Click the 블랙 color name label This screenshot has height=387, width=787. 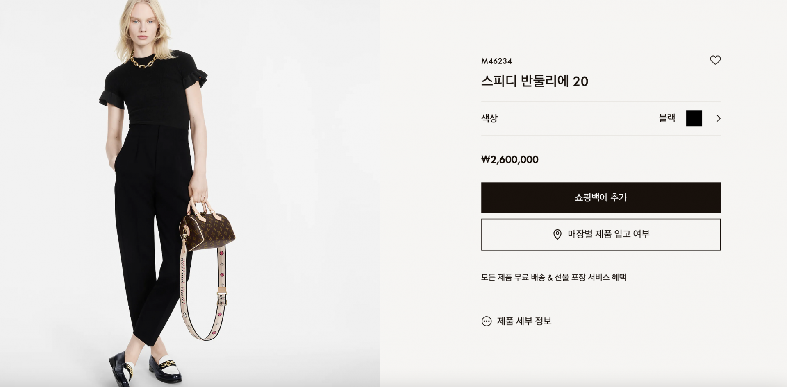coord(667,118)
